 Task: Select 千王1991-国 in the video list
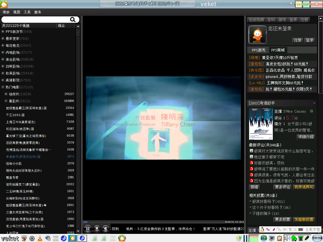click(x=15, y=115)
